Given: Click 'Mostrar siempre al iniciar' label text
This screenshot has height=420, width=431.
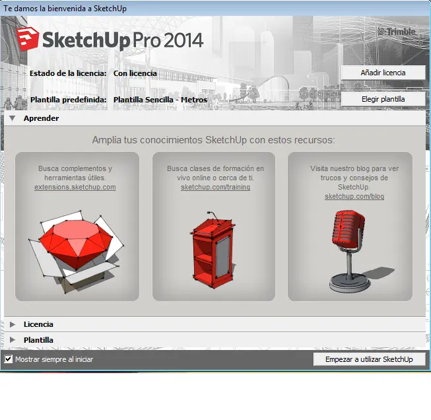Looking at the screenshot, I should [54, 359].
